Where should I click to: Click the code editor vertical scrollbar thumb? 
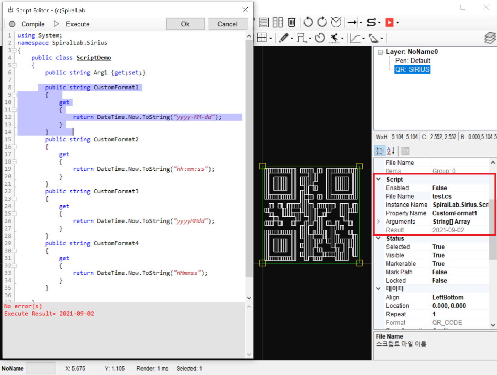(x=249, y=158)
